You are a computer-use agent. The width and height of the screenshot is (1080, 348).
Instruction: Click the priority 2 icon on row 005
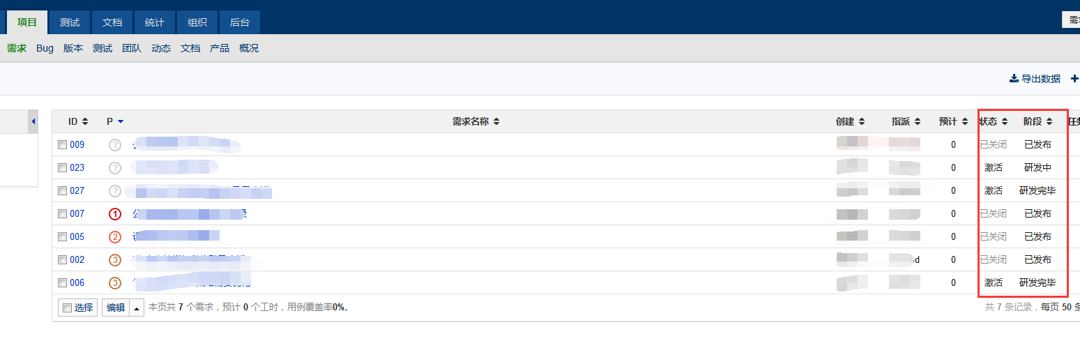pyautogui.click(x=115, y=236)
